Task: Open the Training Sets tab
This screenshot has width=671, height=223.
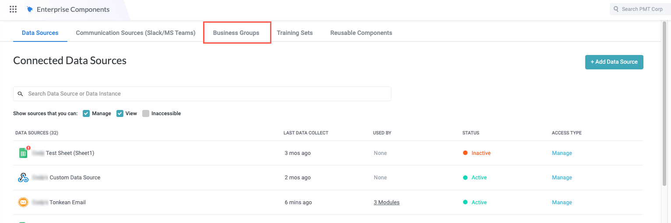Action: (295, 33)
